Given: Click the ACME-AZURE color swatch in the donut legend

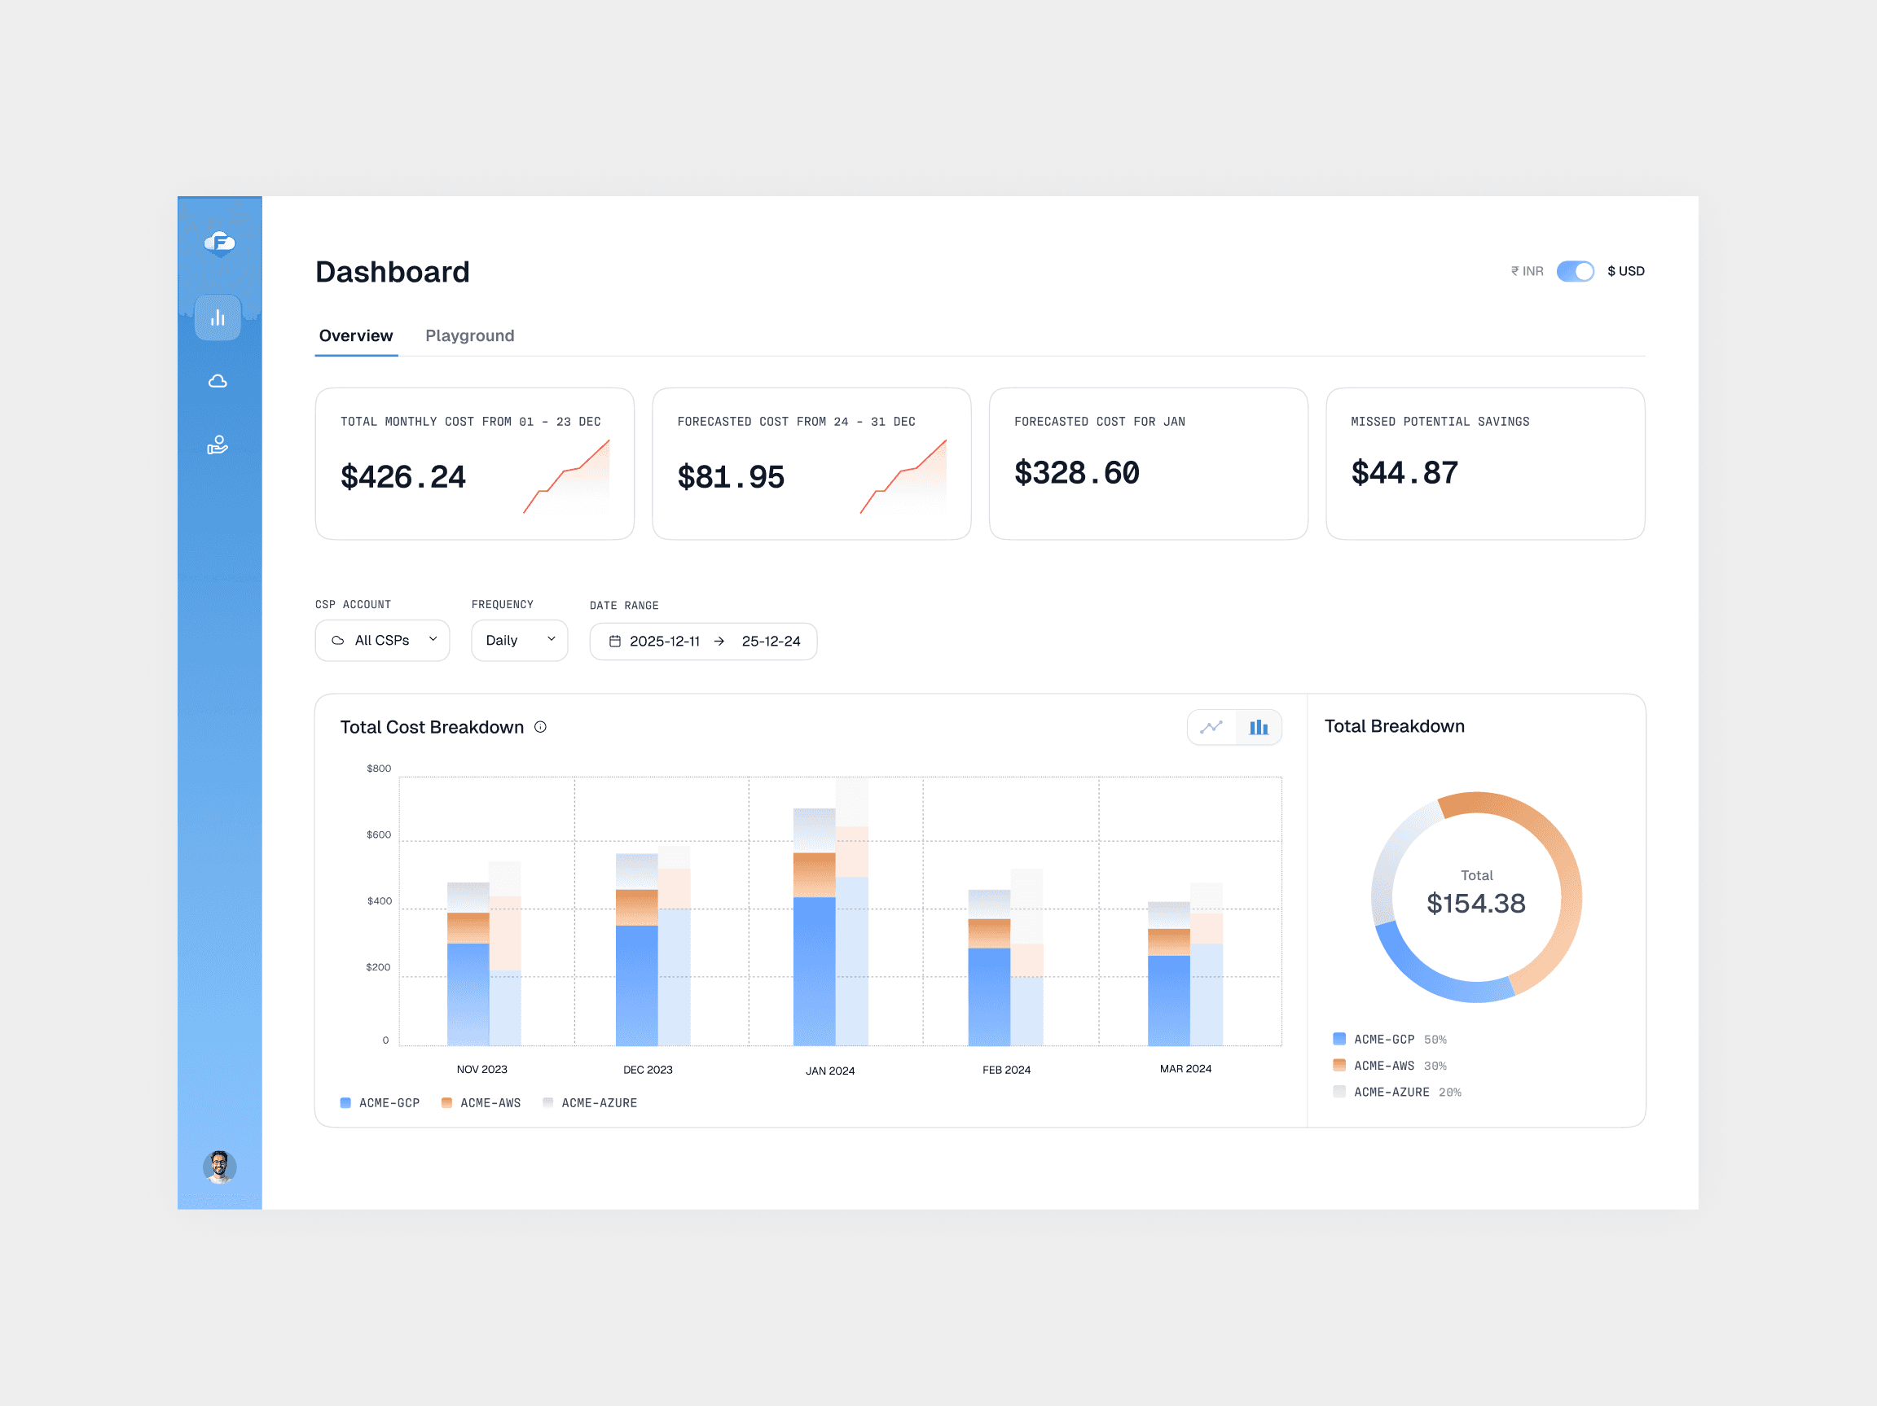Looking at the screenshot, I should click(x=1339, y=1092).
